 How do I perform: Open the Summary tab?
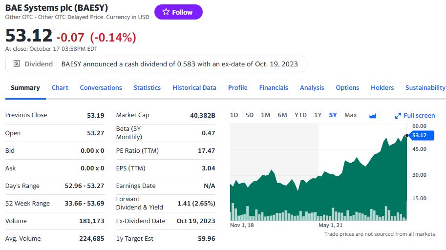point(25,87)
